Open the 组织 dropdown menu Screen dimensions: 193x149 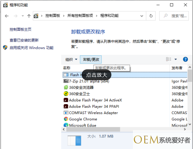click(71, 59)
